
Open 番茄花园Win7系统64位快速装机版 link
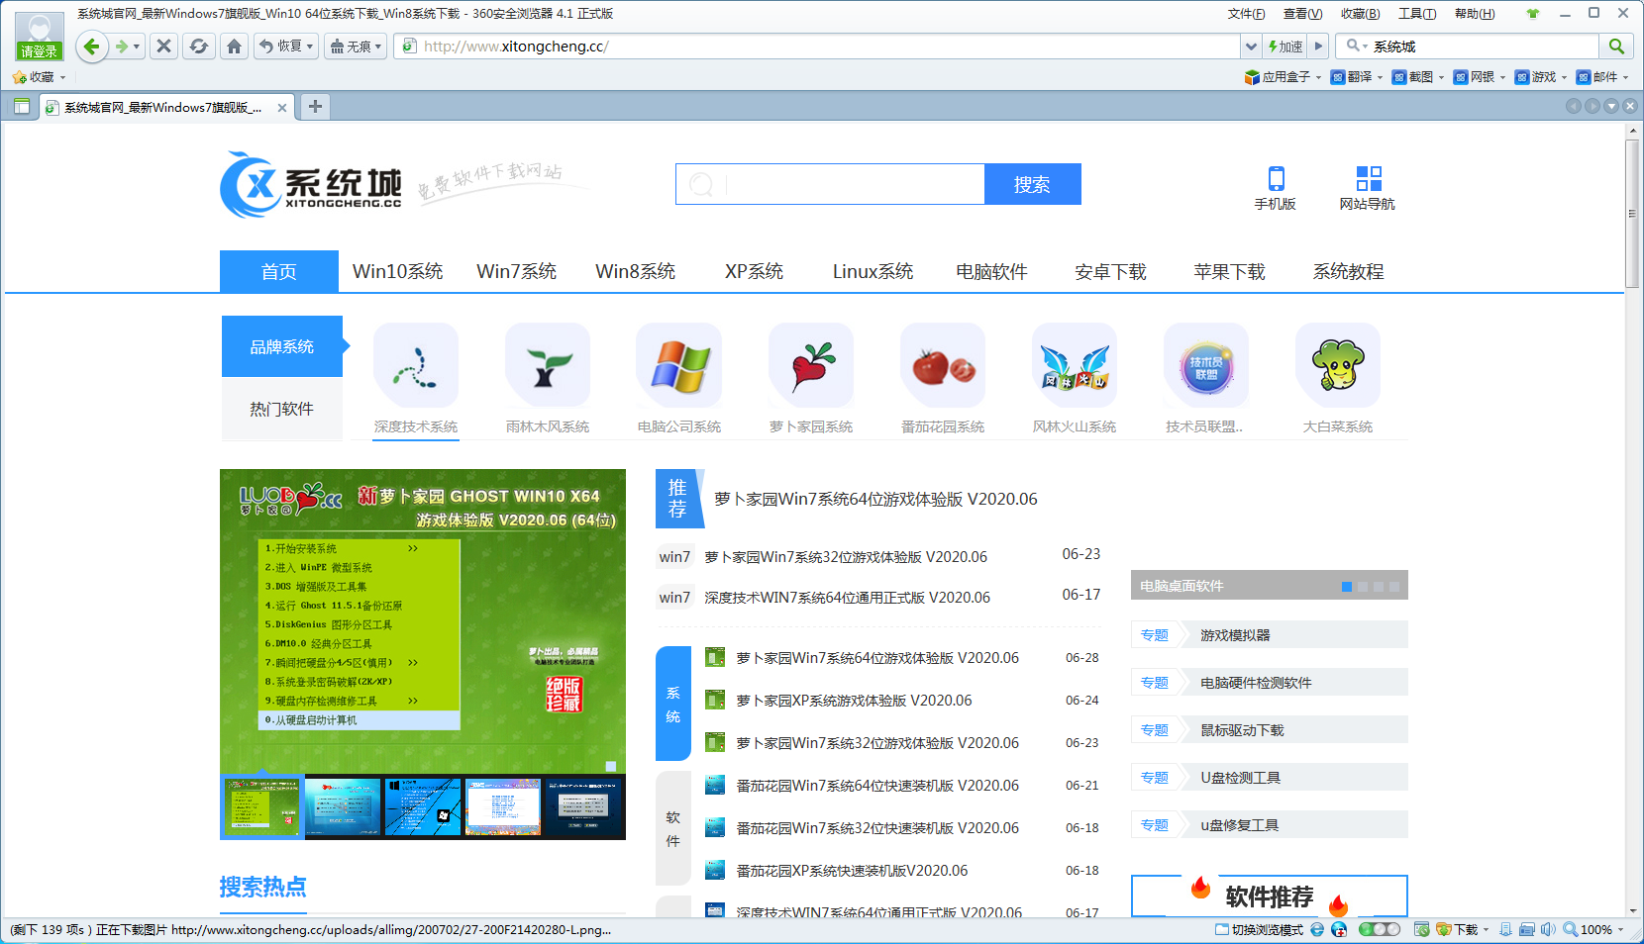coord(877,785)
